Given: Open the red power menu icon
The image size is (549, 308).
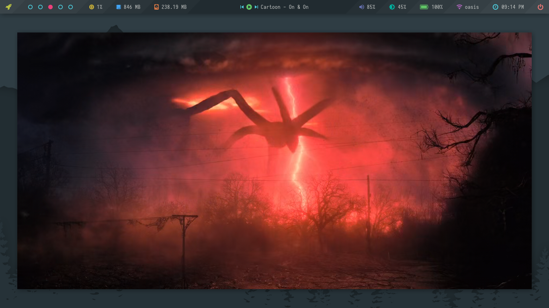Looking at the screenshot, I should click(x=541, y=7).
